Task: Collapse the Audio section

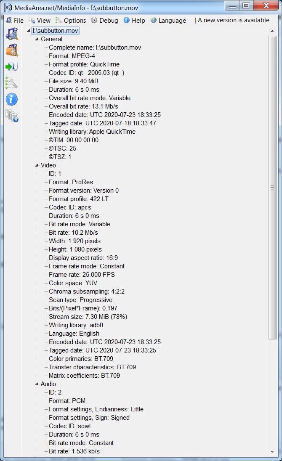Action: (37, 384)
